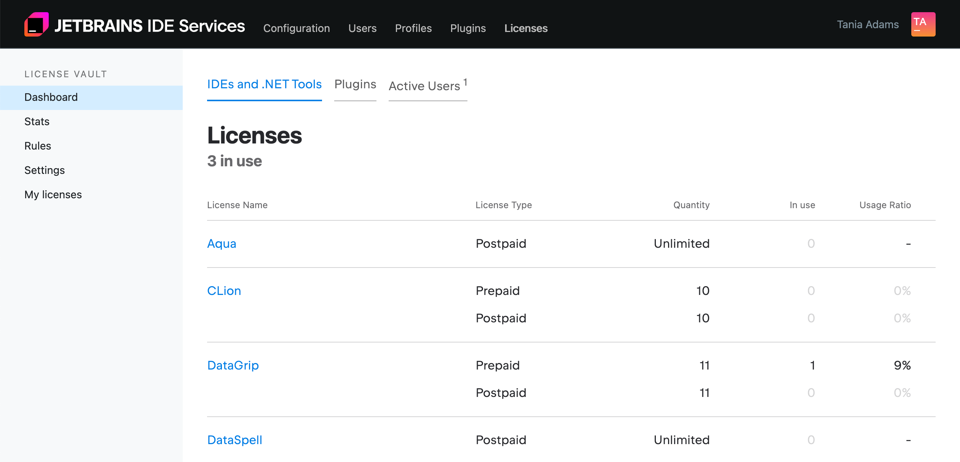Viewport: 960px width, 462px height.
Task: Go to the Users section
Action: [x=362, y=28]
